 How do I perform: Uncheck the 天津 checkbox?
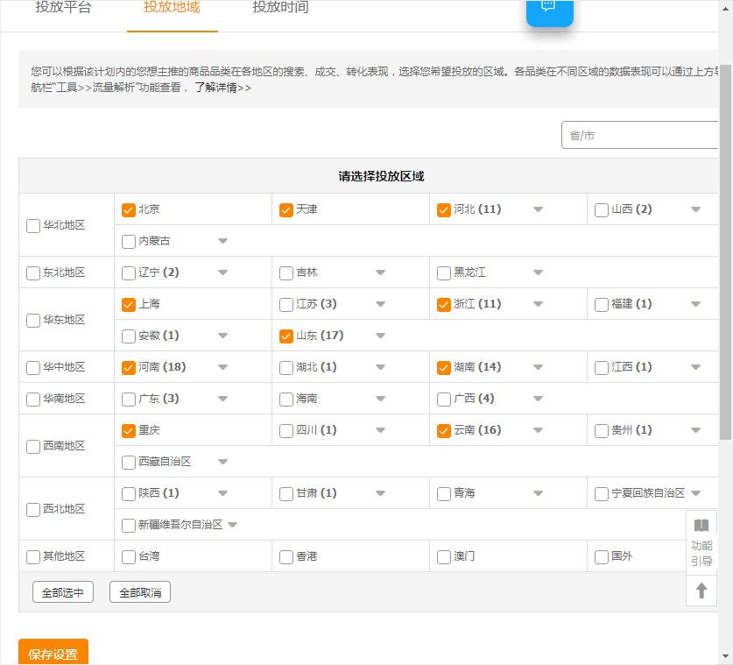285,209
